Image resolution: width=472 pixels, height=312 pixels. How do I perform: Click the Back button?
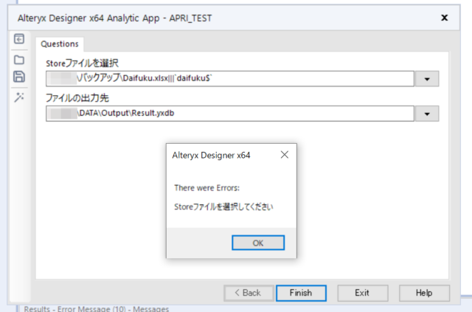point(249,293)
